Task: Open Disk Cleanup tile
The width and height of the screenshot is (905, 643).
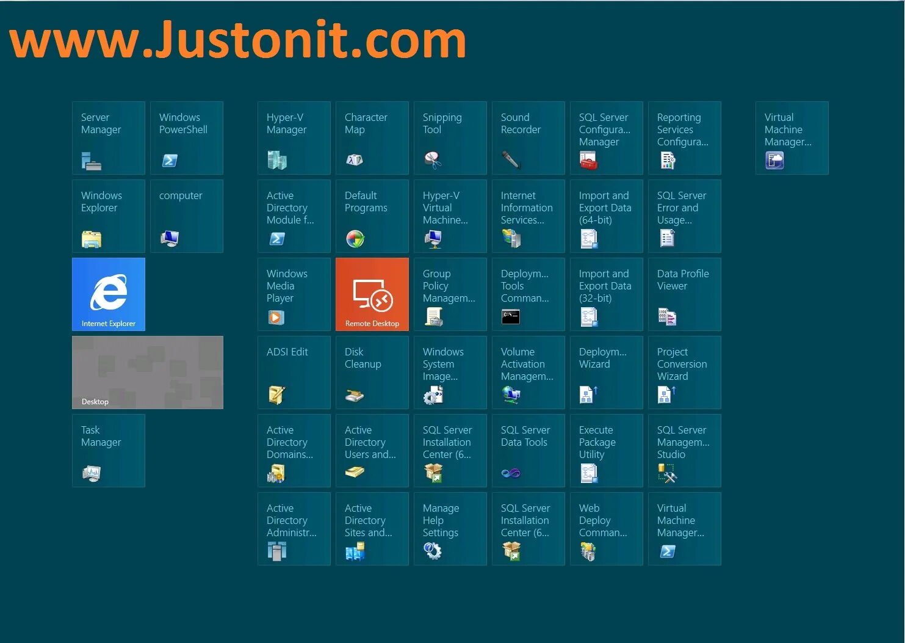Action: click(372, 372)
